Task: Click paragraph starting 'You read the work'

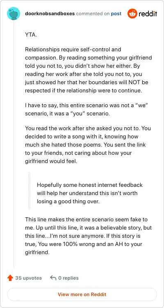Action: click(88, 145)
